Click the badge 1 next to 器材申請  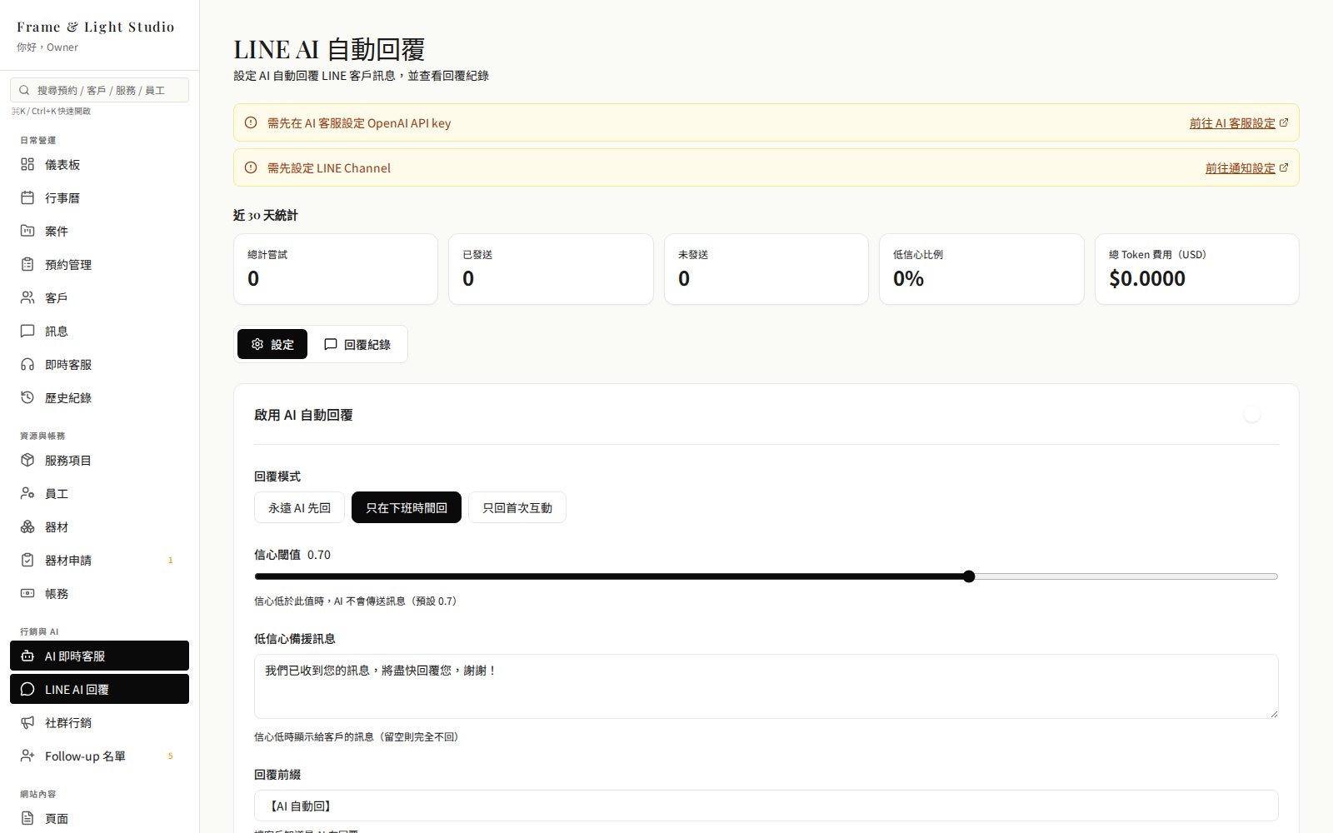pyautogui.click(x=170, y=560)
